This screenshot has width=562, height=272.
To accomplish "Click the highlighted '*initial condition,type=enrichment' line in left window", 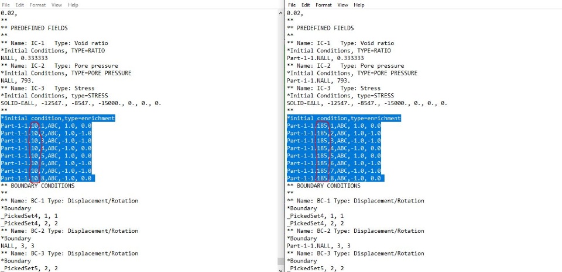I will pyautogui.click(x=58, y=118).
